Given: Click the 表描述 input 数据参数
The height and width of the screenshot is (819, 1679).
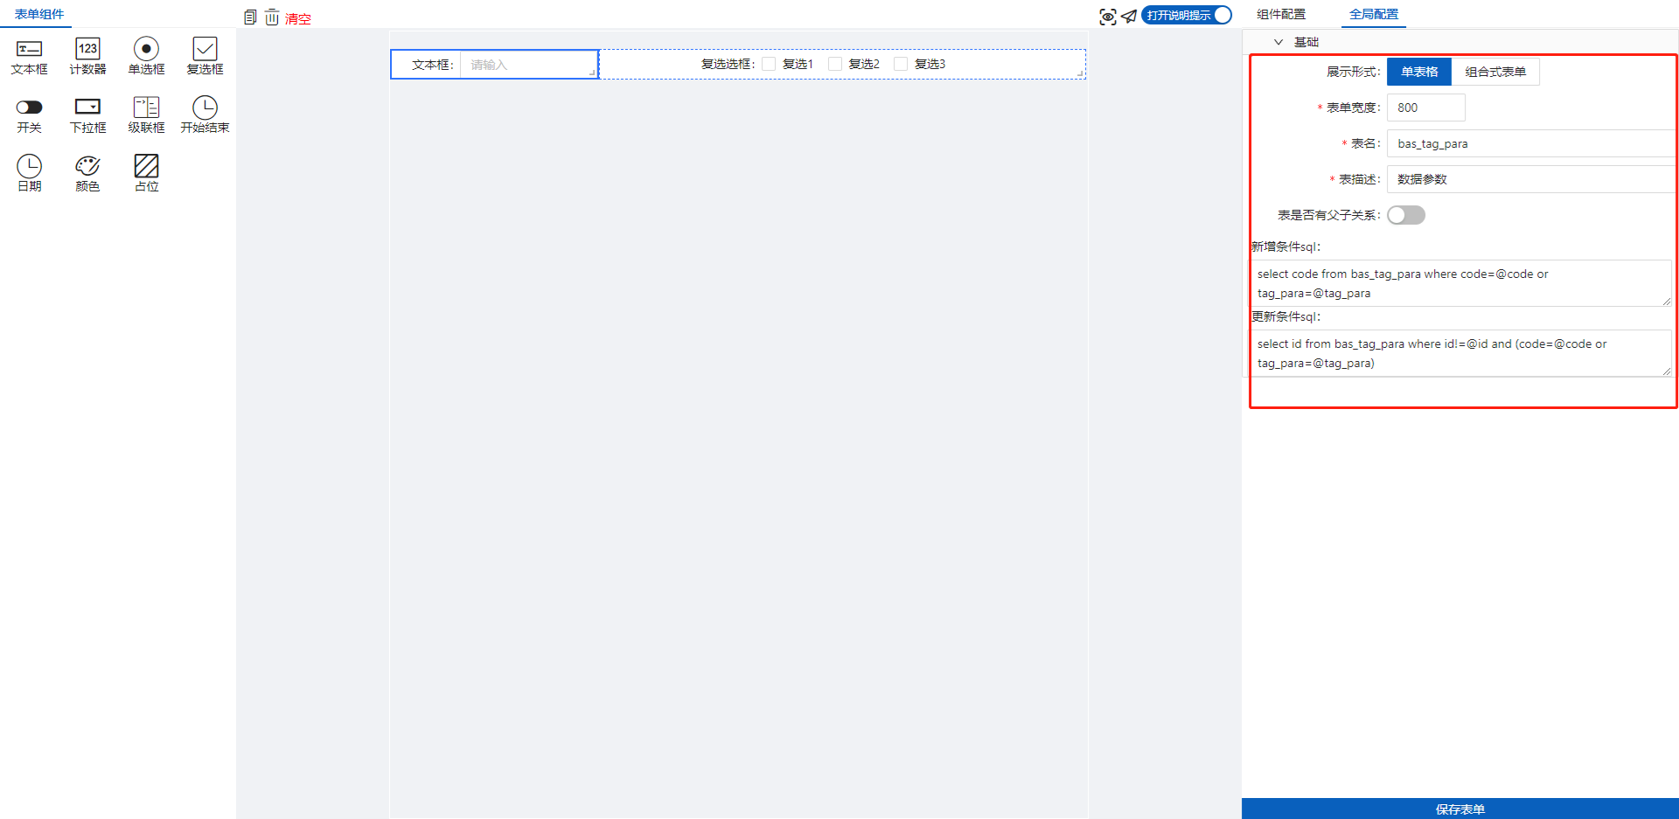Looking at the screenshot, I should click(1530, 179).
